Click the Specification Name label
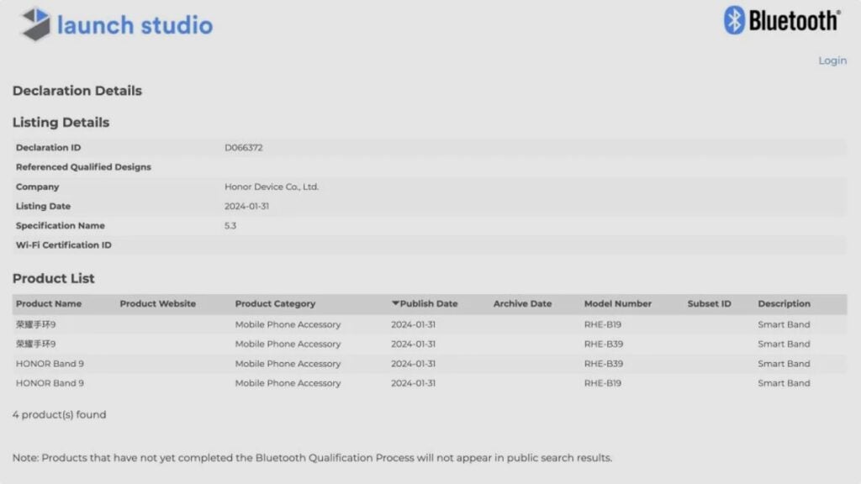This screenshot has height=484, width=861. point(61,225)
